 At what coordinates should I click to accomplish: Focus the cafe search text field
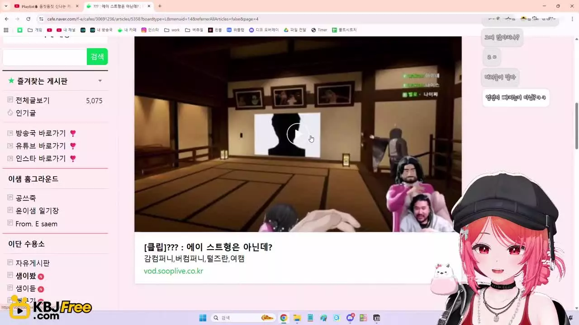coord(44,57)
